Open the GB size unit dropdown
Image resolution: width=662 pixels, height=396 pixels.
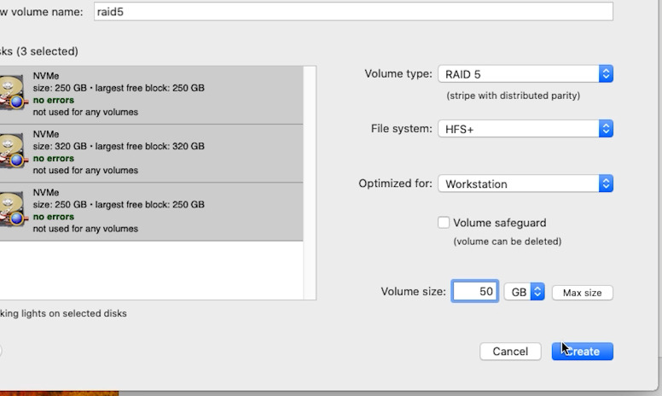(x=525, y=292)
